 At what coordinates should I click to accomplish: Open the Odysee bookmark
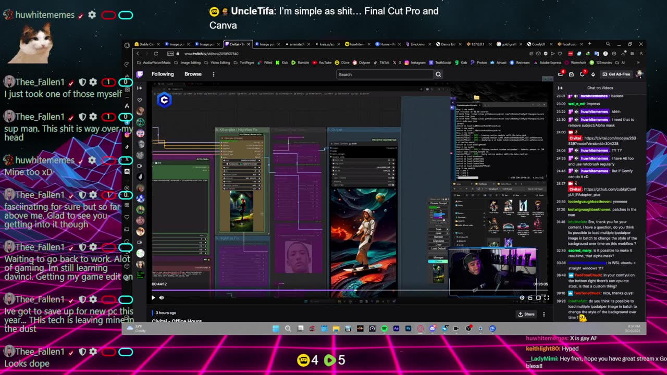click(x=361, y=63)
